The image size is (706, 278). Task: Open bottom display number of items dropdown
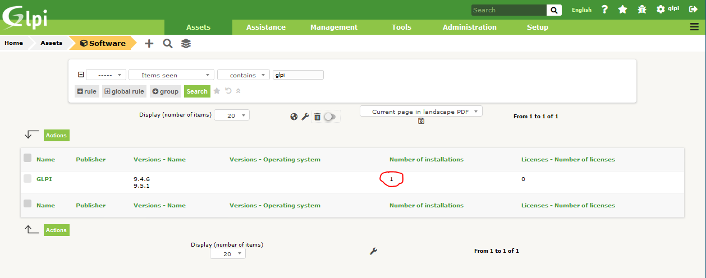click(228, 254)
